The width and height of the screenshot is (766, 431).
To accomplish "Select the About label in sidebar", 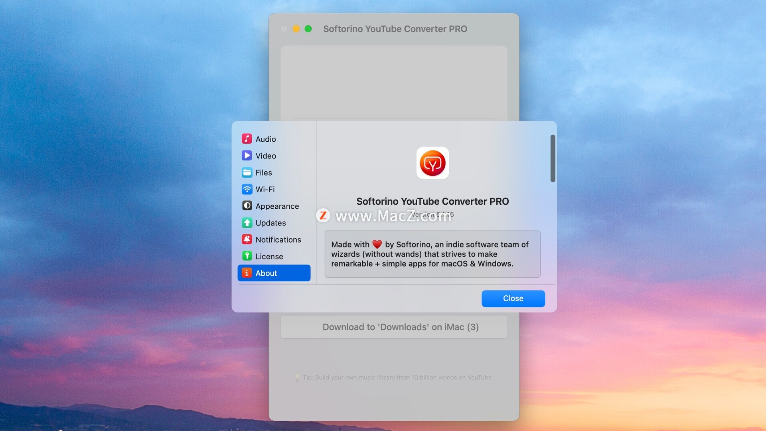I will [266, 273].
